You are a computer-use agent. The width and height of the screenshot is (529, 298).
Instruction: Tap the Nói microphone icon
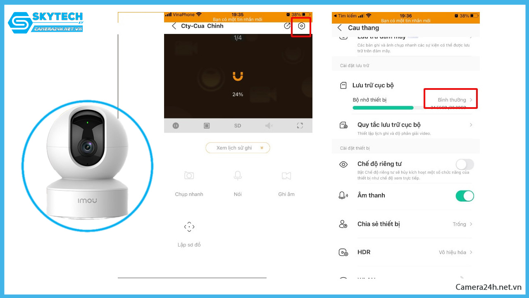coord(238,176)
